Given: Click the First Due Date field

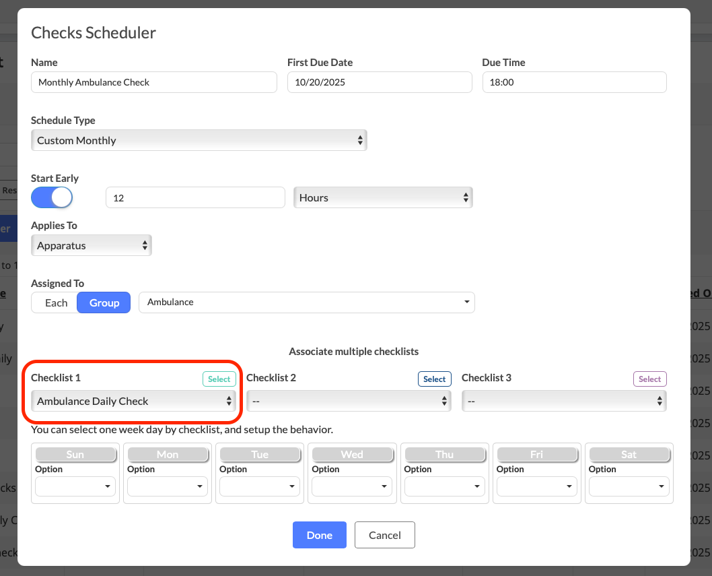Looking at the screenshot, I should click(379, 82).
